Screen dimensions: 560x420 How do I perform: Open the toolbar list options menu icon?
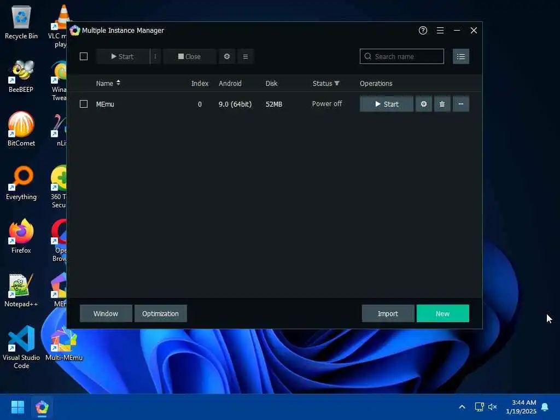(x=246, y=56)
